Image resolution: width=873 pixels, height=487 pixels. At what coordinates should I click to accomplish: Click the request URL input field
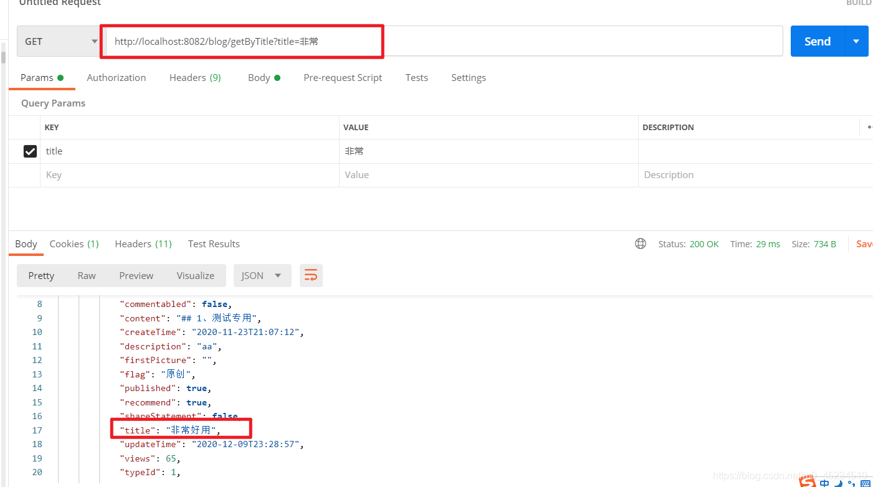(x=444, y=41)
